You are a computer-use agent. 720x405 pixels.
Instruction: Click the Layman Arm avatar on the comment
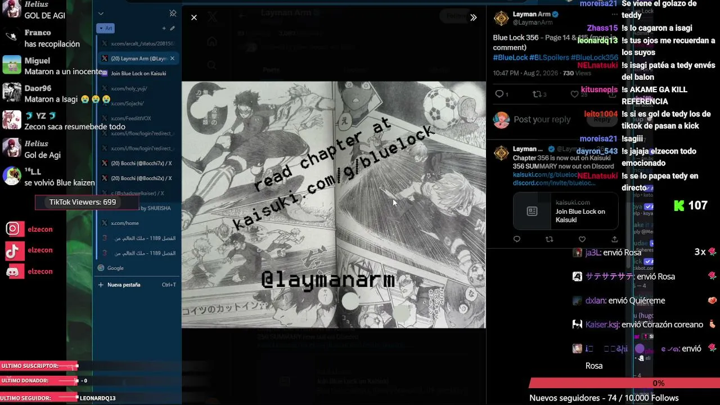pos(501,153)
